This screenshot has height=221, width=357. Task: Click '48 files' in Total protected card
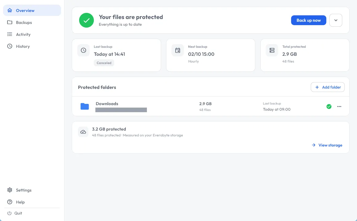(x=288, y=61)
